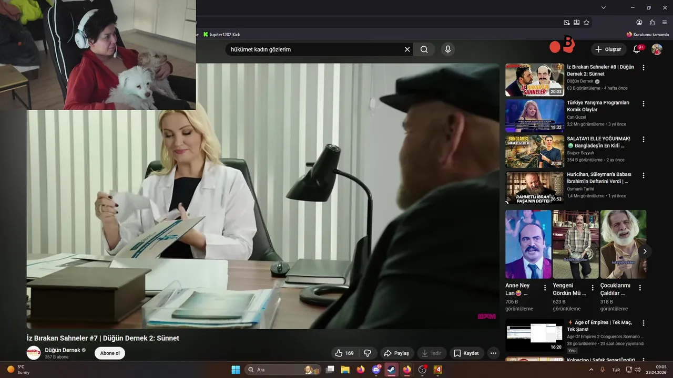Viewport: 673px width, 378px height.
Task: Open more actions menu under video
Action: point(493,353)
